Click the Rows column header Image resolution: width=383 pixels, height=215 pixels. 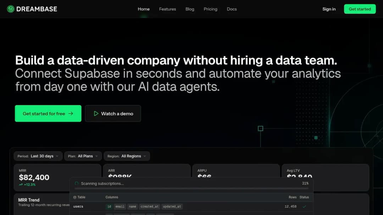292,197
